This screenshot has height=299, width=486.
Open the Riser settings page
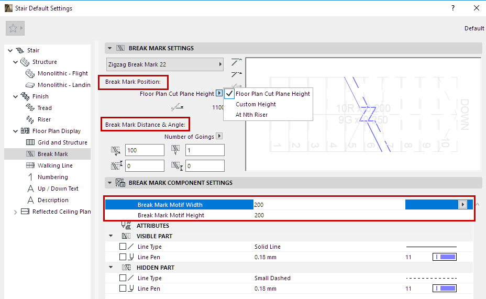44,119
